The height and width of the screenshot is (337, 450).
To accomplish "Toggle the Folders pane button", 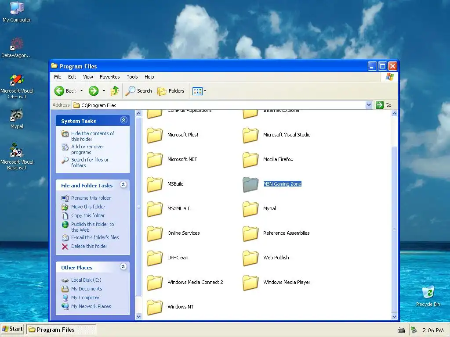I will pos(171,91).
